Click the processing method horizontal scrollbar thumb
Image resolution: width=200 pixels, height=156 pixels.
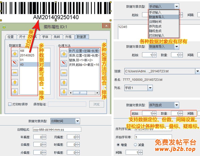click(80, 93)
